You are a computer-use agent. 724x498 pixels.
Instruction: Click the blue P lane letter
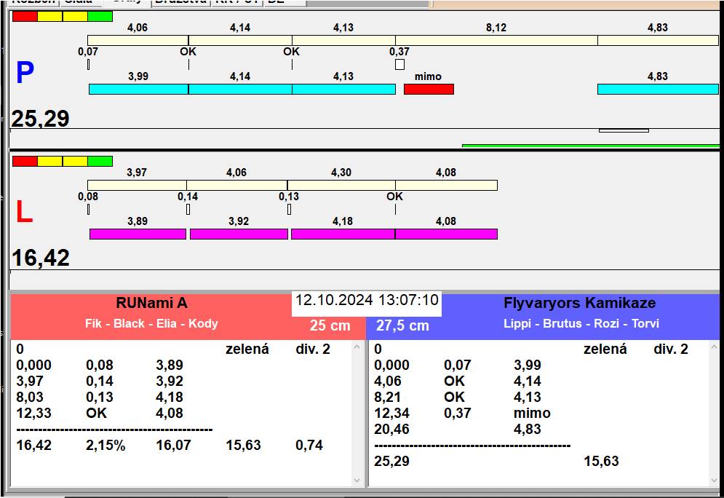coord(25,74)
